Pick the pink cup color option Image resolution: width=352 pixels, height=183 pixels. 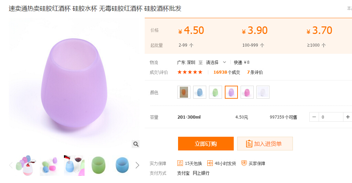[x=247, y=92]
